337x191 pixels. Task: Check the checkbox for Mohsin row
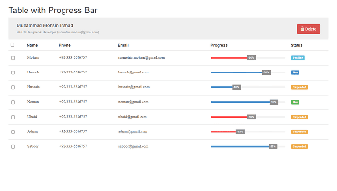[x=13, y=58]
